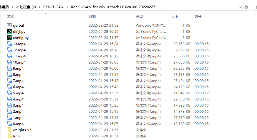Viewport: 257px width, 140px height.
Task: Click type 媒体文件(.mp4) for 7.mp4
Action: pos(148,81)
